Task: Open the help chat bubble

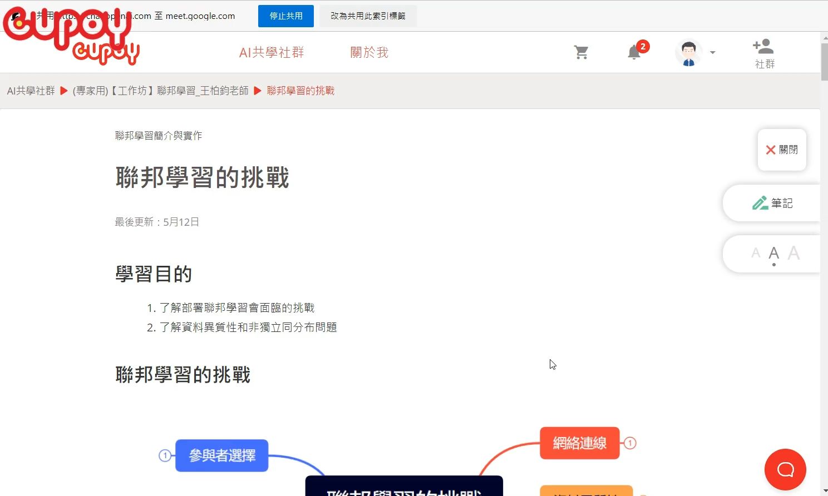Action: click(x=785, y=469)
